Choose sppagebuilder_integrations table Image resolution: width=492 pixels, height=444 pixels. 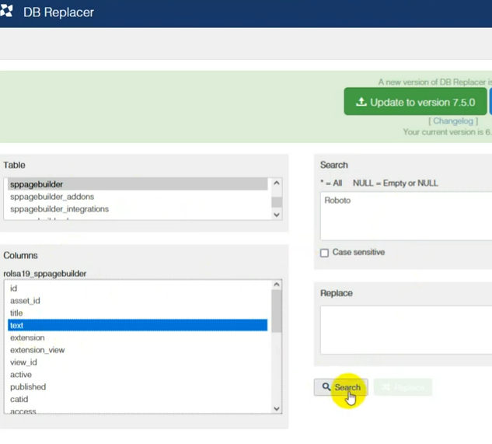pos(59,209)
